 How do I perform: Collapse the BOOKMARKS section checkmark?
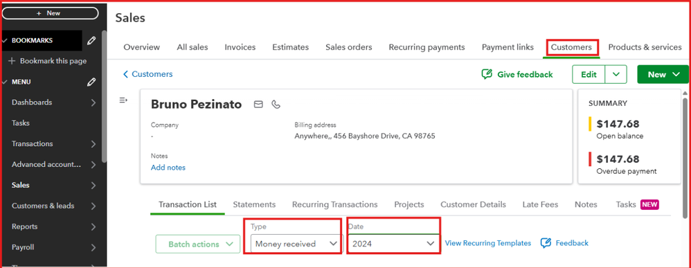pos(5,41)
